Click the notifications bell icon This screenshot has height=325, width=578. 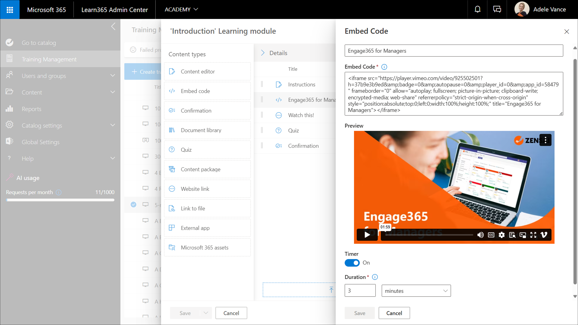tap(477, 9)
